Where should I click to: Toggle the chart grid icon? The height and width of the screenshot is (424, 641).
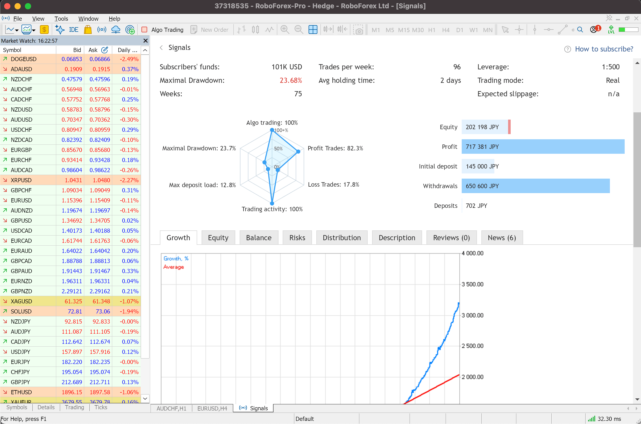tap(313, 30)
